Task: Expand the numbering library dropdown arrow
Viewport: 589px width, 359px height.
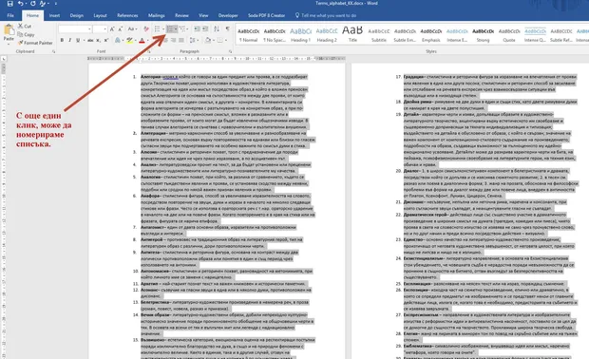Action: pos(176,28)
